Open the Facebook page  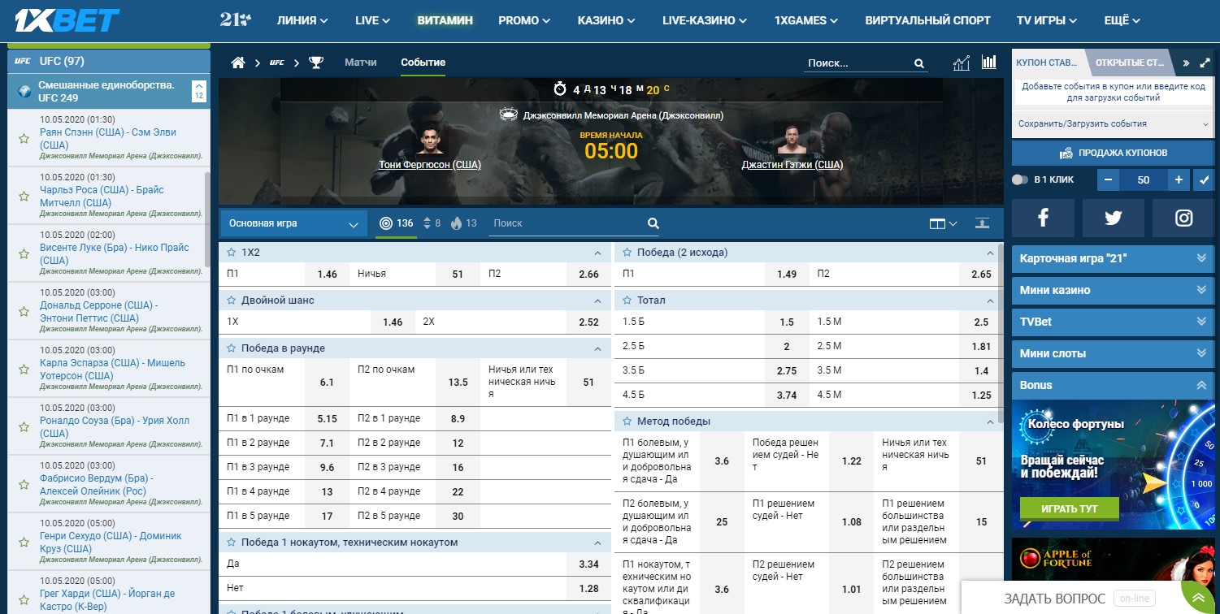[1043, 218]
